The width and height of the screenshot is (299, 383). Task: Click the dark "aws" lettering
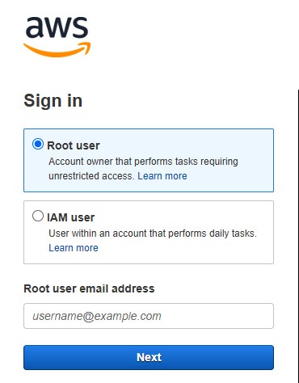point(57,27)
